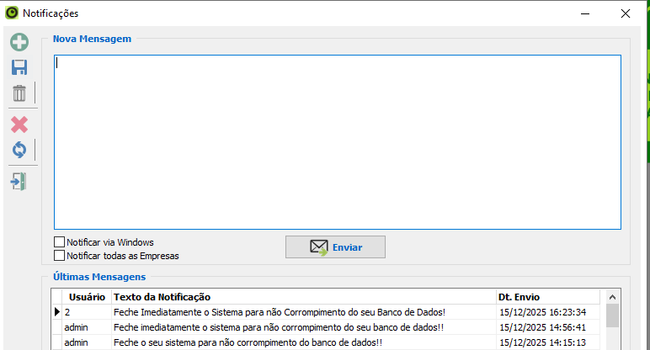This screenshot has width=650, height=350.
Task: Click the exit door icon
Action: coord(19,181)
